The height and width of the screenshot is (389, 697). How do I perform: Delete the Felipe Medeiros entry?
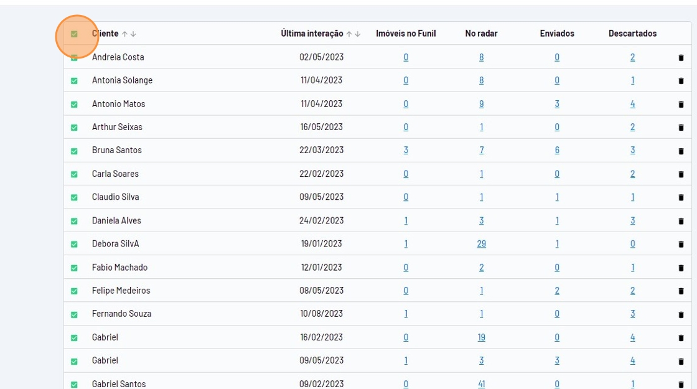[680, 291]
